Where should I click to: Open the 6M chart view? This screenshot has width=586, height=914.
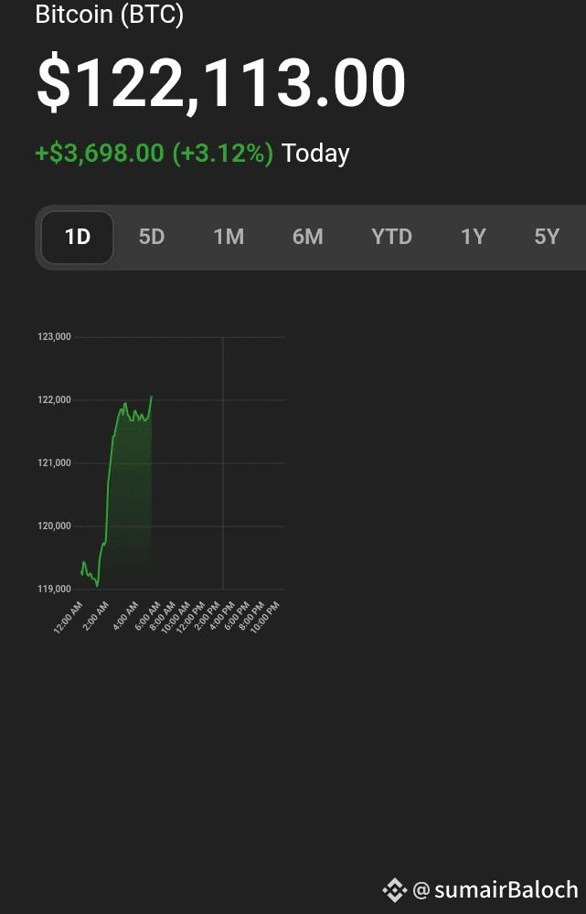307,238
